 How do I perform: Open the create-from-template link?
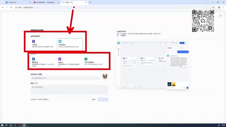(x=40, y=99)
